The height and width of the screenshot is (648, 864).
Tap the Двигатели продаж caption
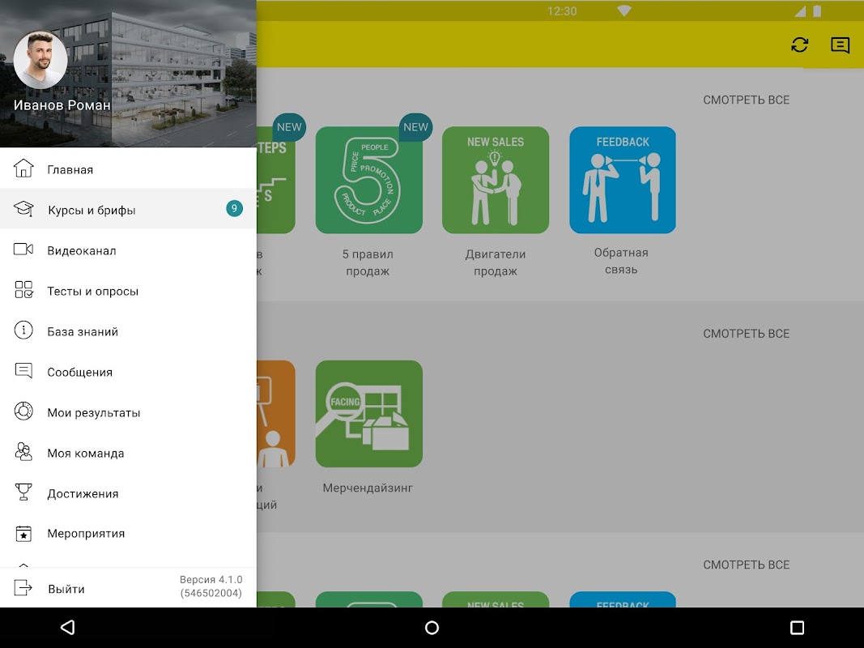tap(496, 262)
